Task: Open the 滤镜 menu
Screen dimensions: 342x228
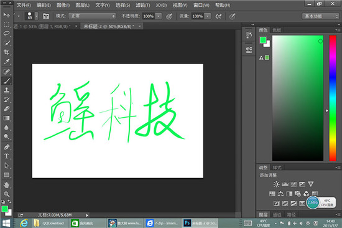Action: click(x=142, y=5)
